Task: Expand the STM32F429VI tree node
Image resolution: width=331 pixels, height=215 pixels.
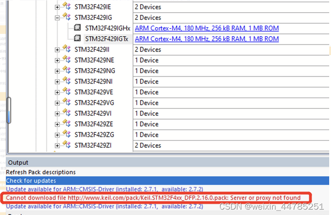Action: 57,114
